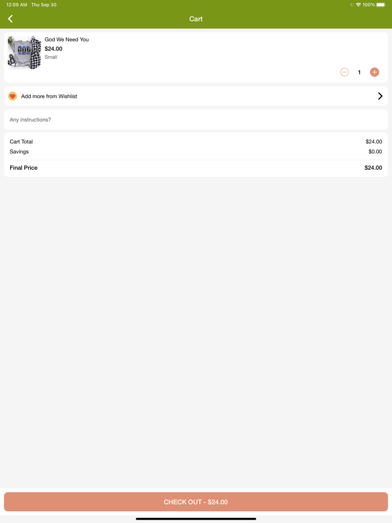This screenshot has height=523, width=392.
Task: Tap the battery indicator icon
Action: [x=381, y=4]
